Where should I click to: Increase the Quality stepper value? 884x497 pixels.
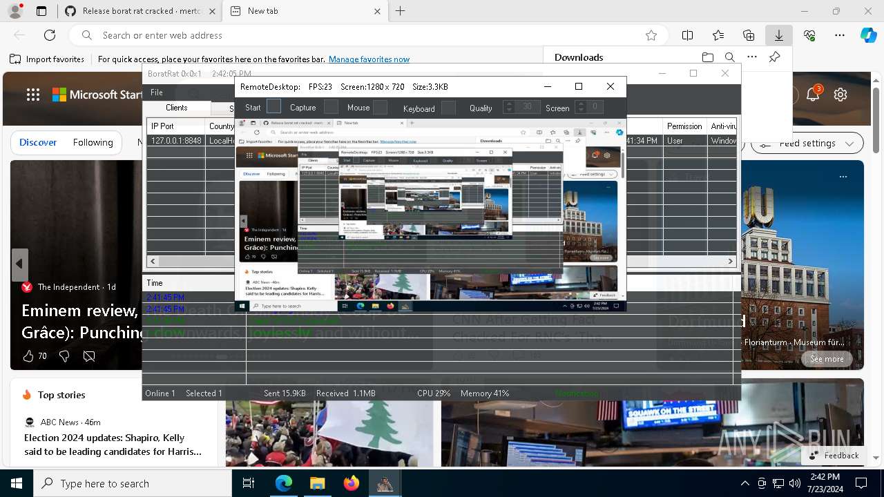[509, 104]
